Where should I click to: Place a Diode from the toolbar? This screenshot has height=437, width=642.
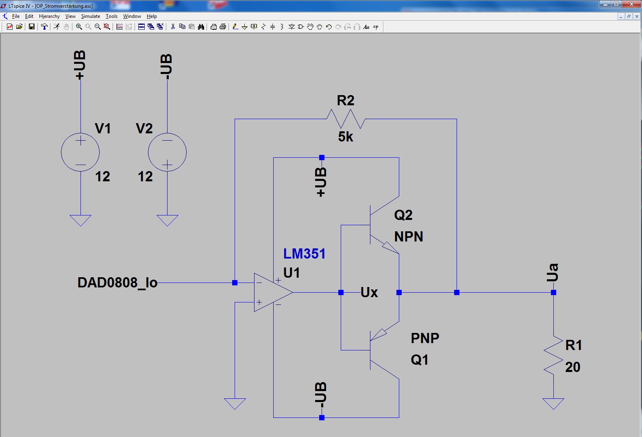(292, 27)
